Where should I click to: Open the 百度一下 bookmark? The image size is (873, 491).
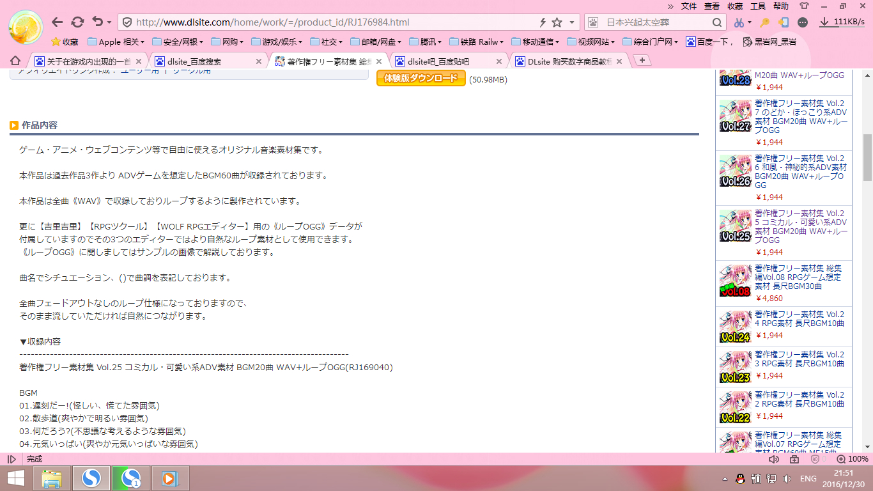[x=709, y=42]
